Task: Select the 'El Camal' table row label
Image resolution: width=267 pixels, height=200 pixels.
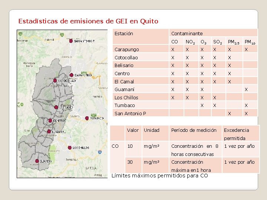Action: [124, 81]
